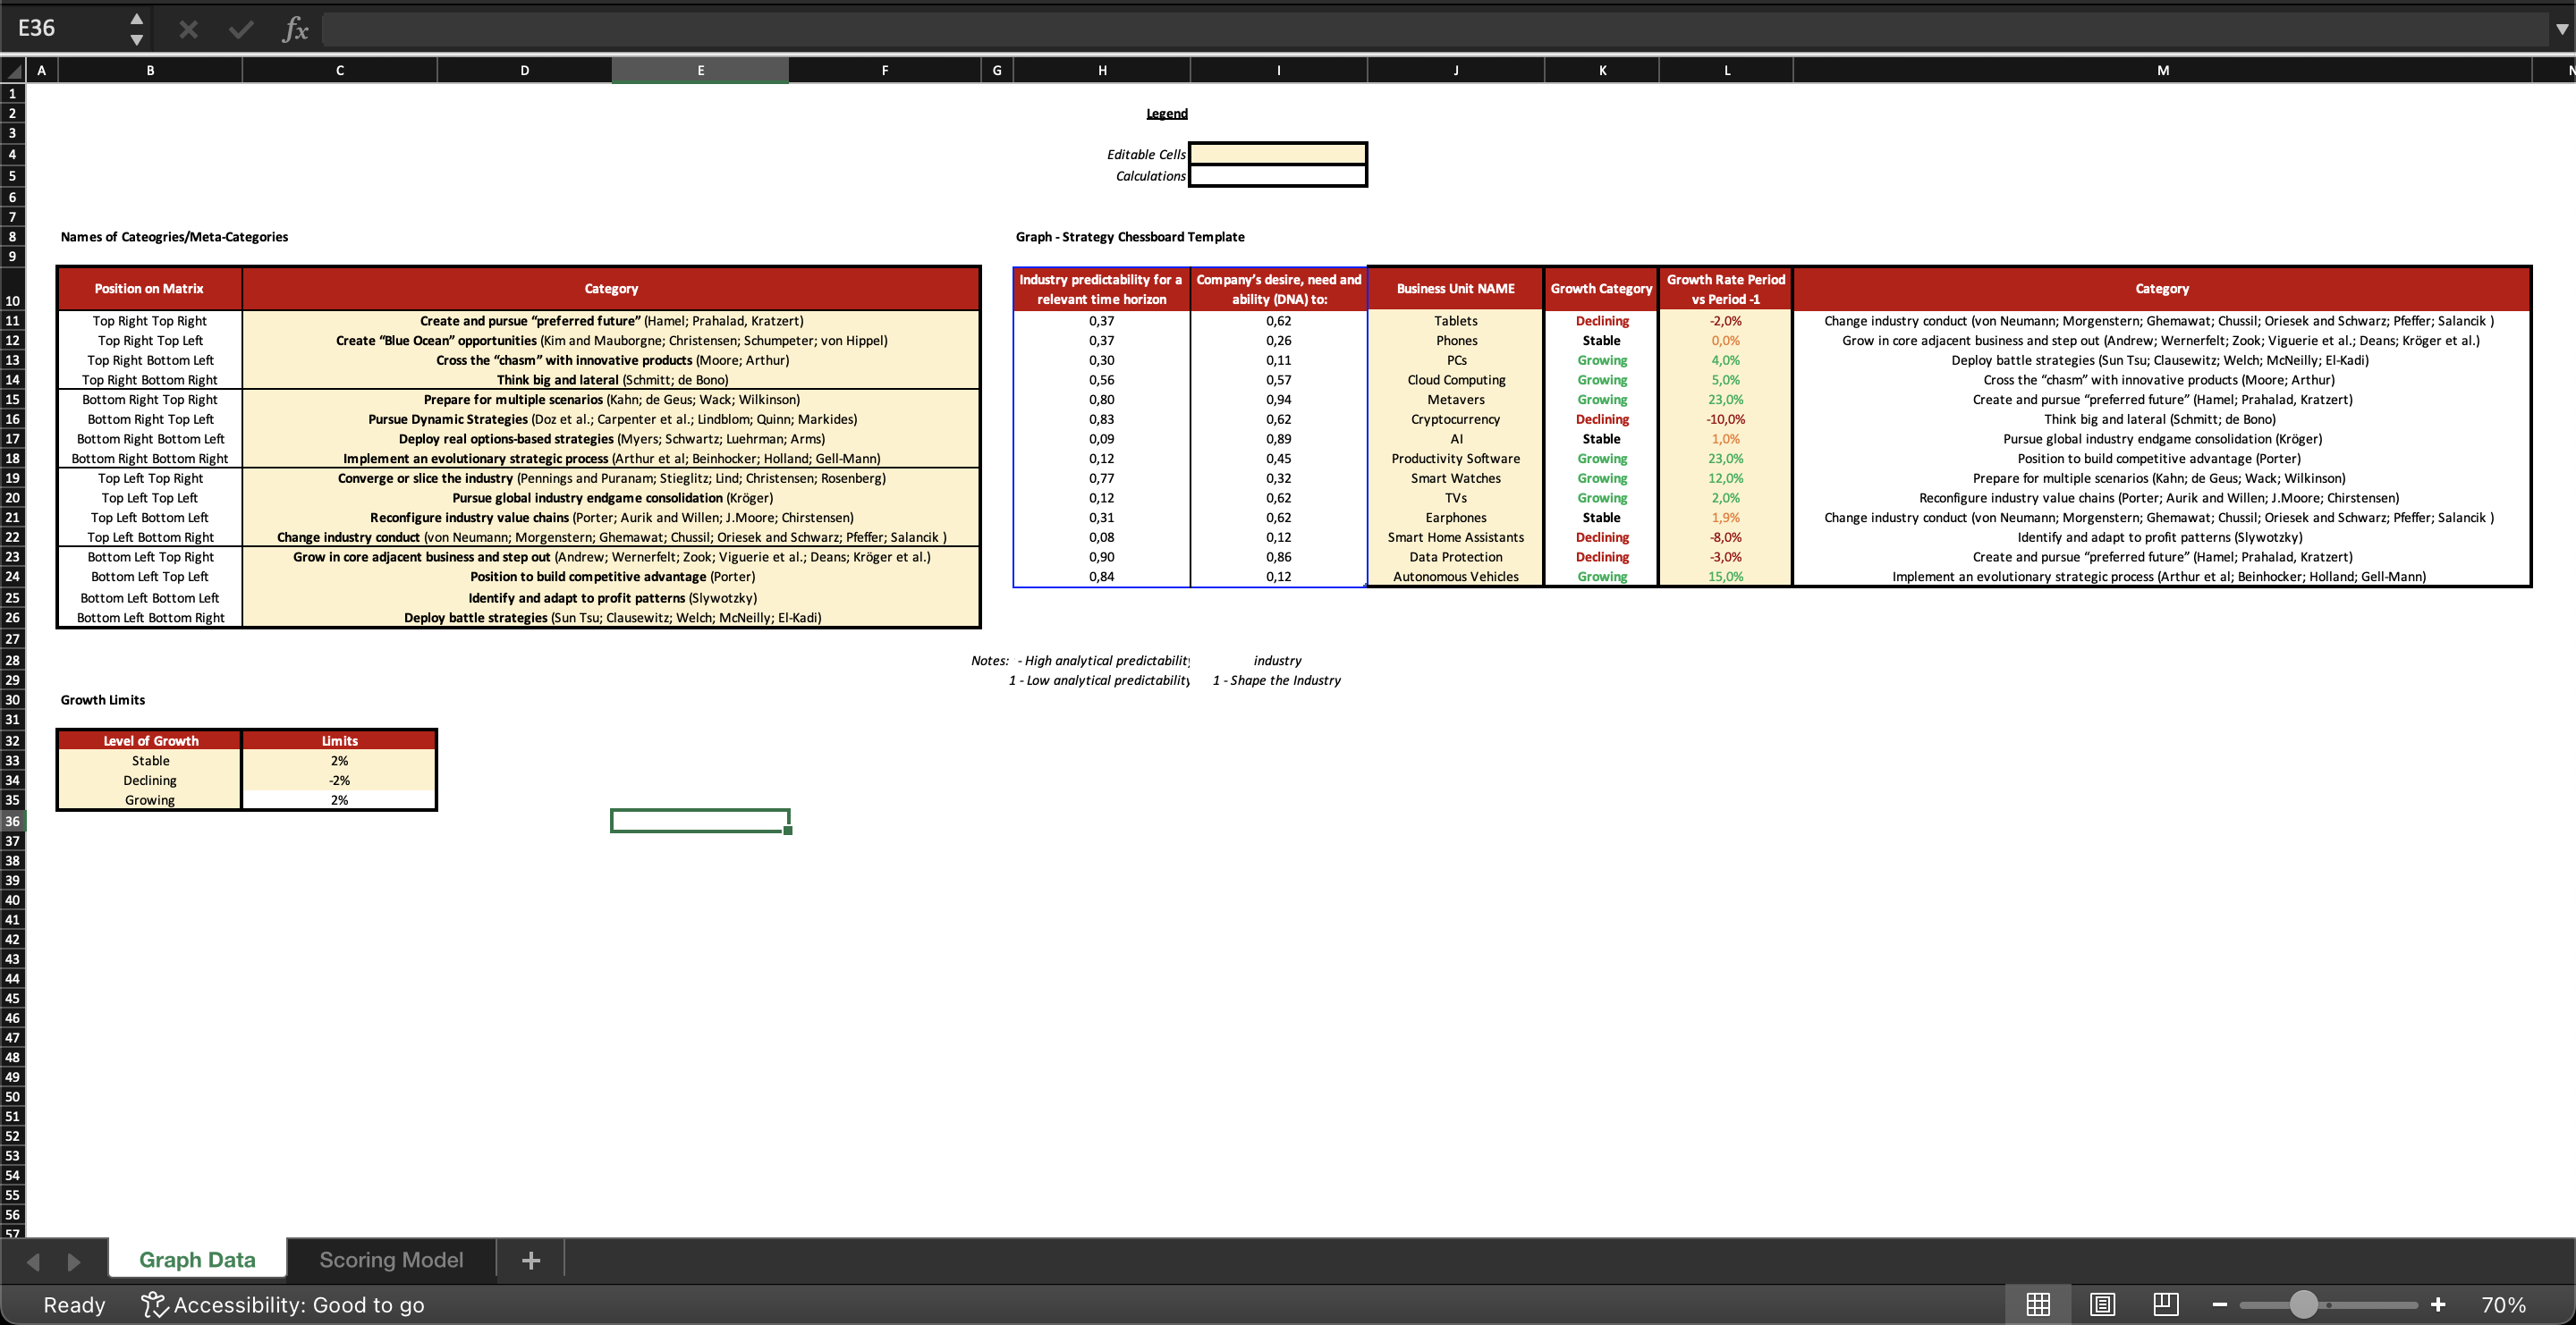
Task: Click the Editable Cells yellow legend swatch
Action: [1277, 154]
